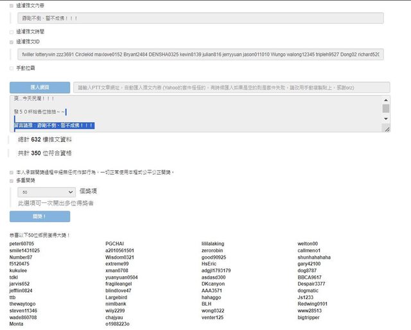
Task: Click the 開獎！ draw button
Action: coord(40,216)
